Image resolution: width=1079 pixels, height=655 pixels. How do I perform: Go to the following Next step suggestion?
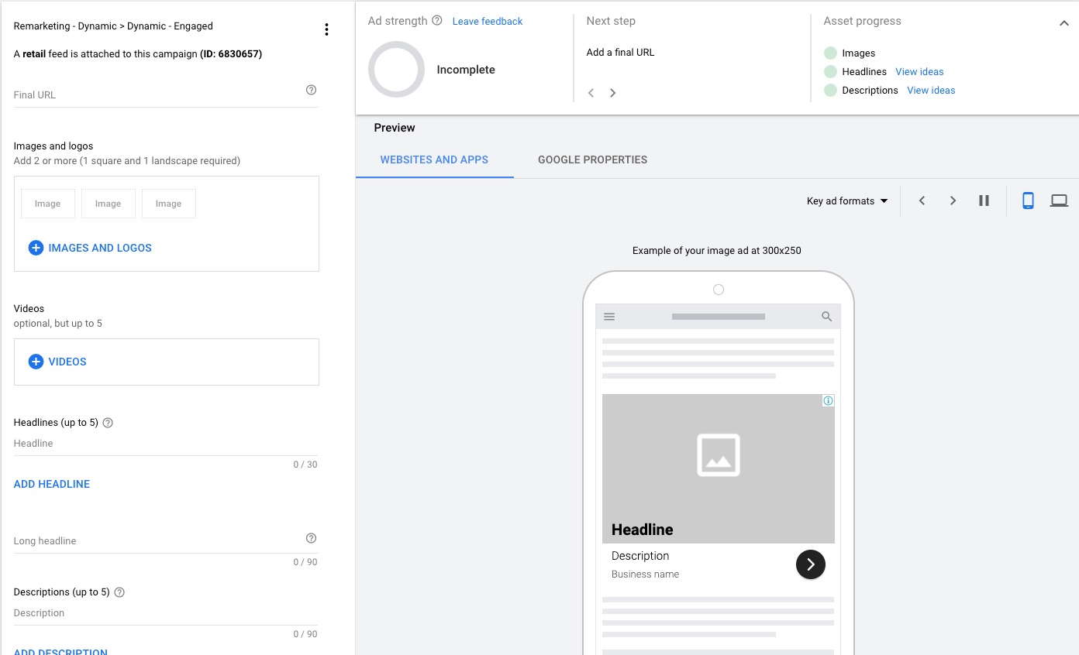[612, 93]
